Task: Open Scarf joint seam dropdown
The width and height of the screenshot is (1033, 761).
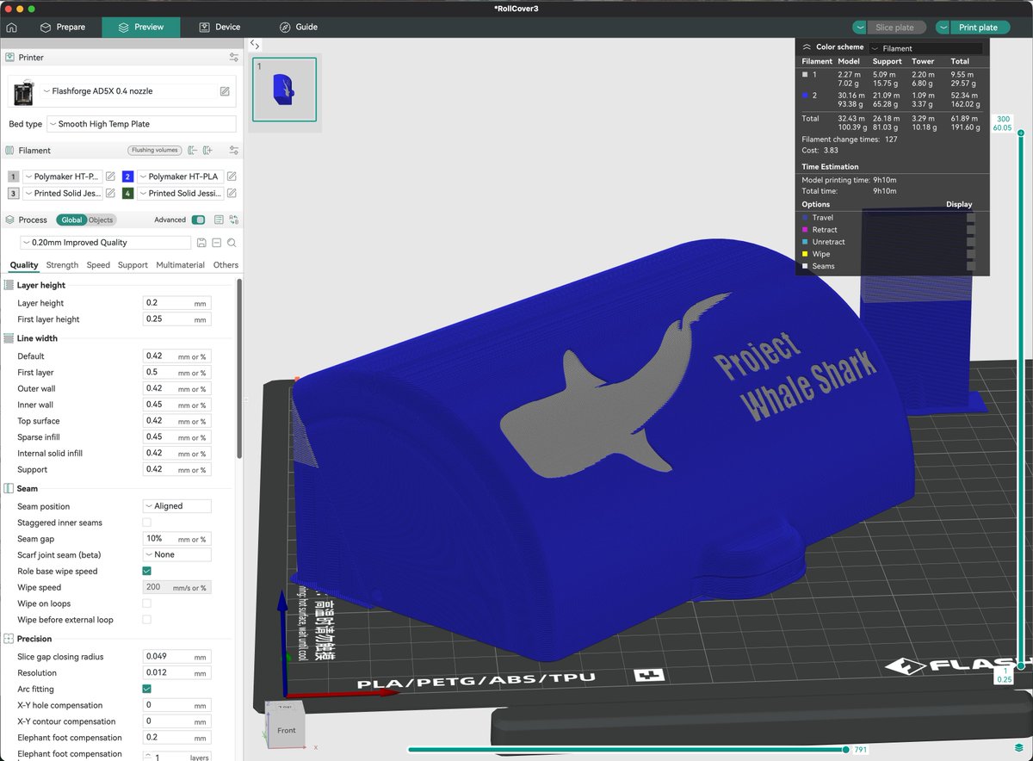Action: 176,554
